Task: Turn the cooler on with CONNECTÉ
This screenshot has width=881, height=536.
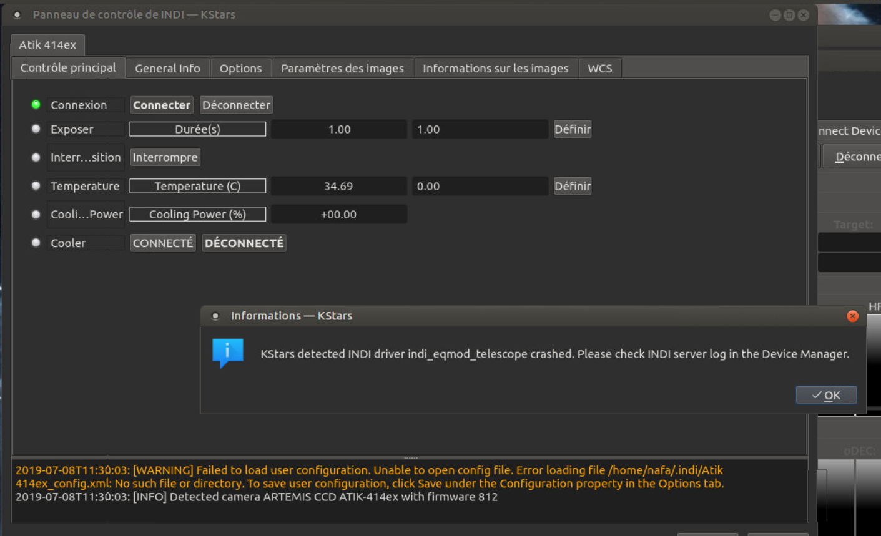Action: click(163, 243)
